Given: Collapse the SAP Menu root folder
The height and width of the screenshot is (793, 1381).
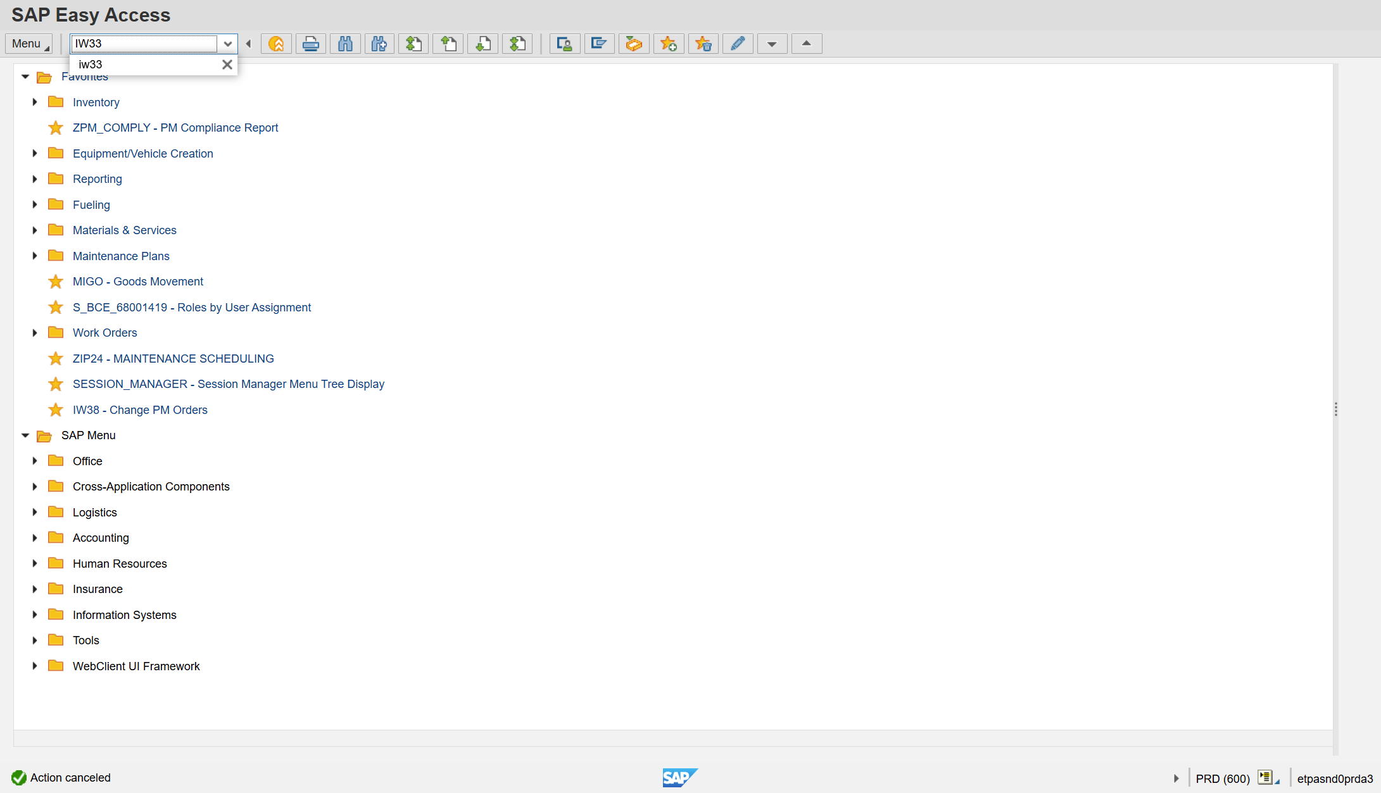Looking at the screenshot, I should [25, 435].
